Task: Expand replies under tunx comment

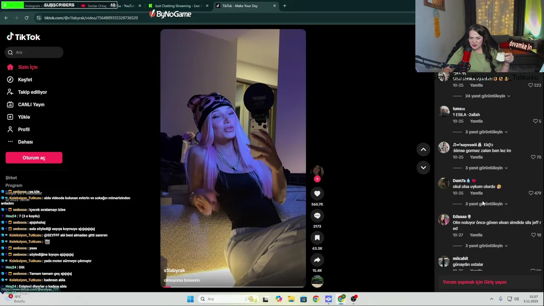Action: tap(486, 132)
